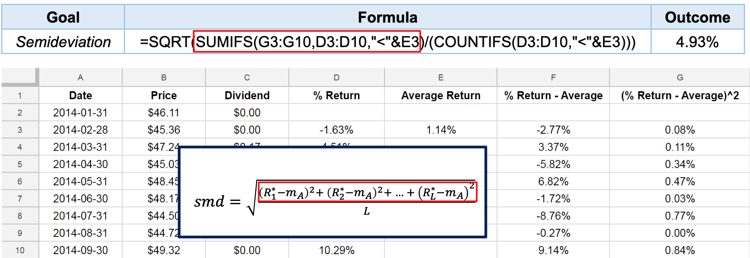Select column A header
This screenshot has height=258, width=750.
point(81,78)
